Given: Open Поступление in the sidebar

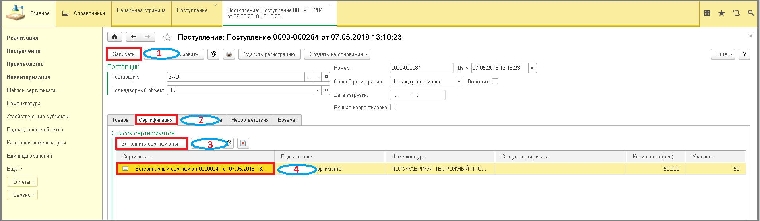Looking at the screenshot, I should click(x=23, y=51).
